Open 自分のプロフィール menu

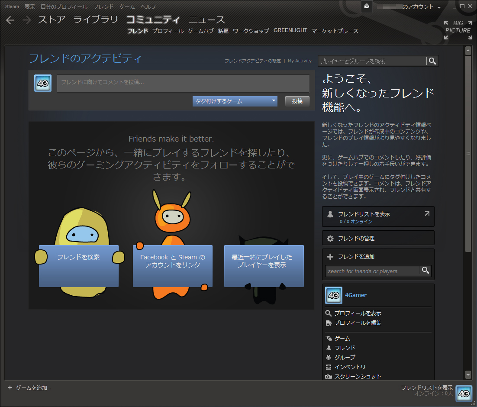coord(64,6)
